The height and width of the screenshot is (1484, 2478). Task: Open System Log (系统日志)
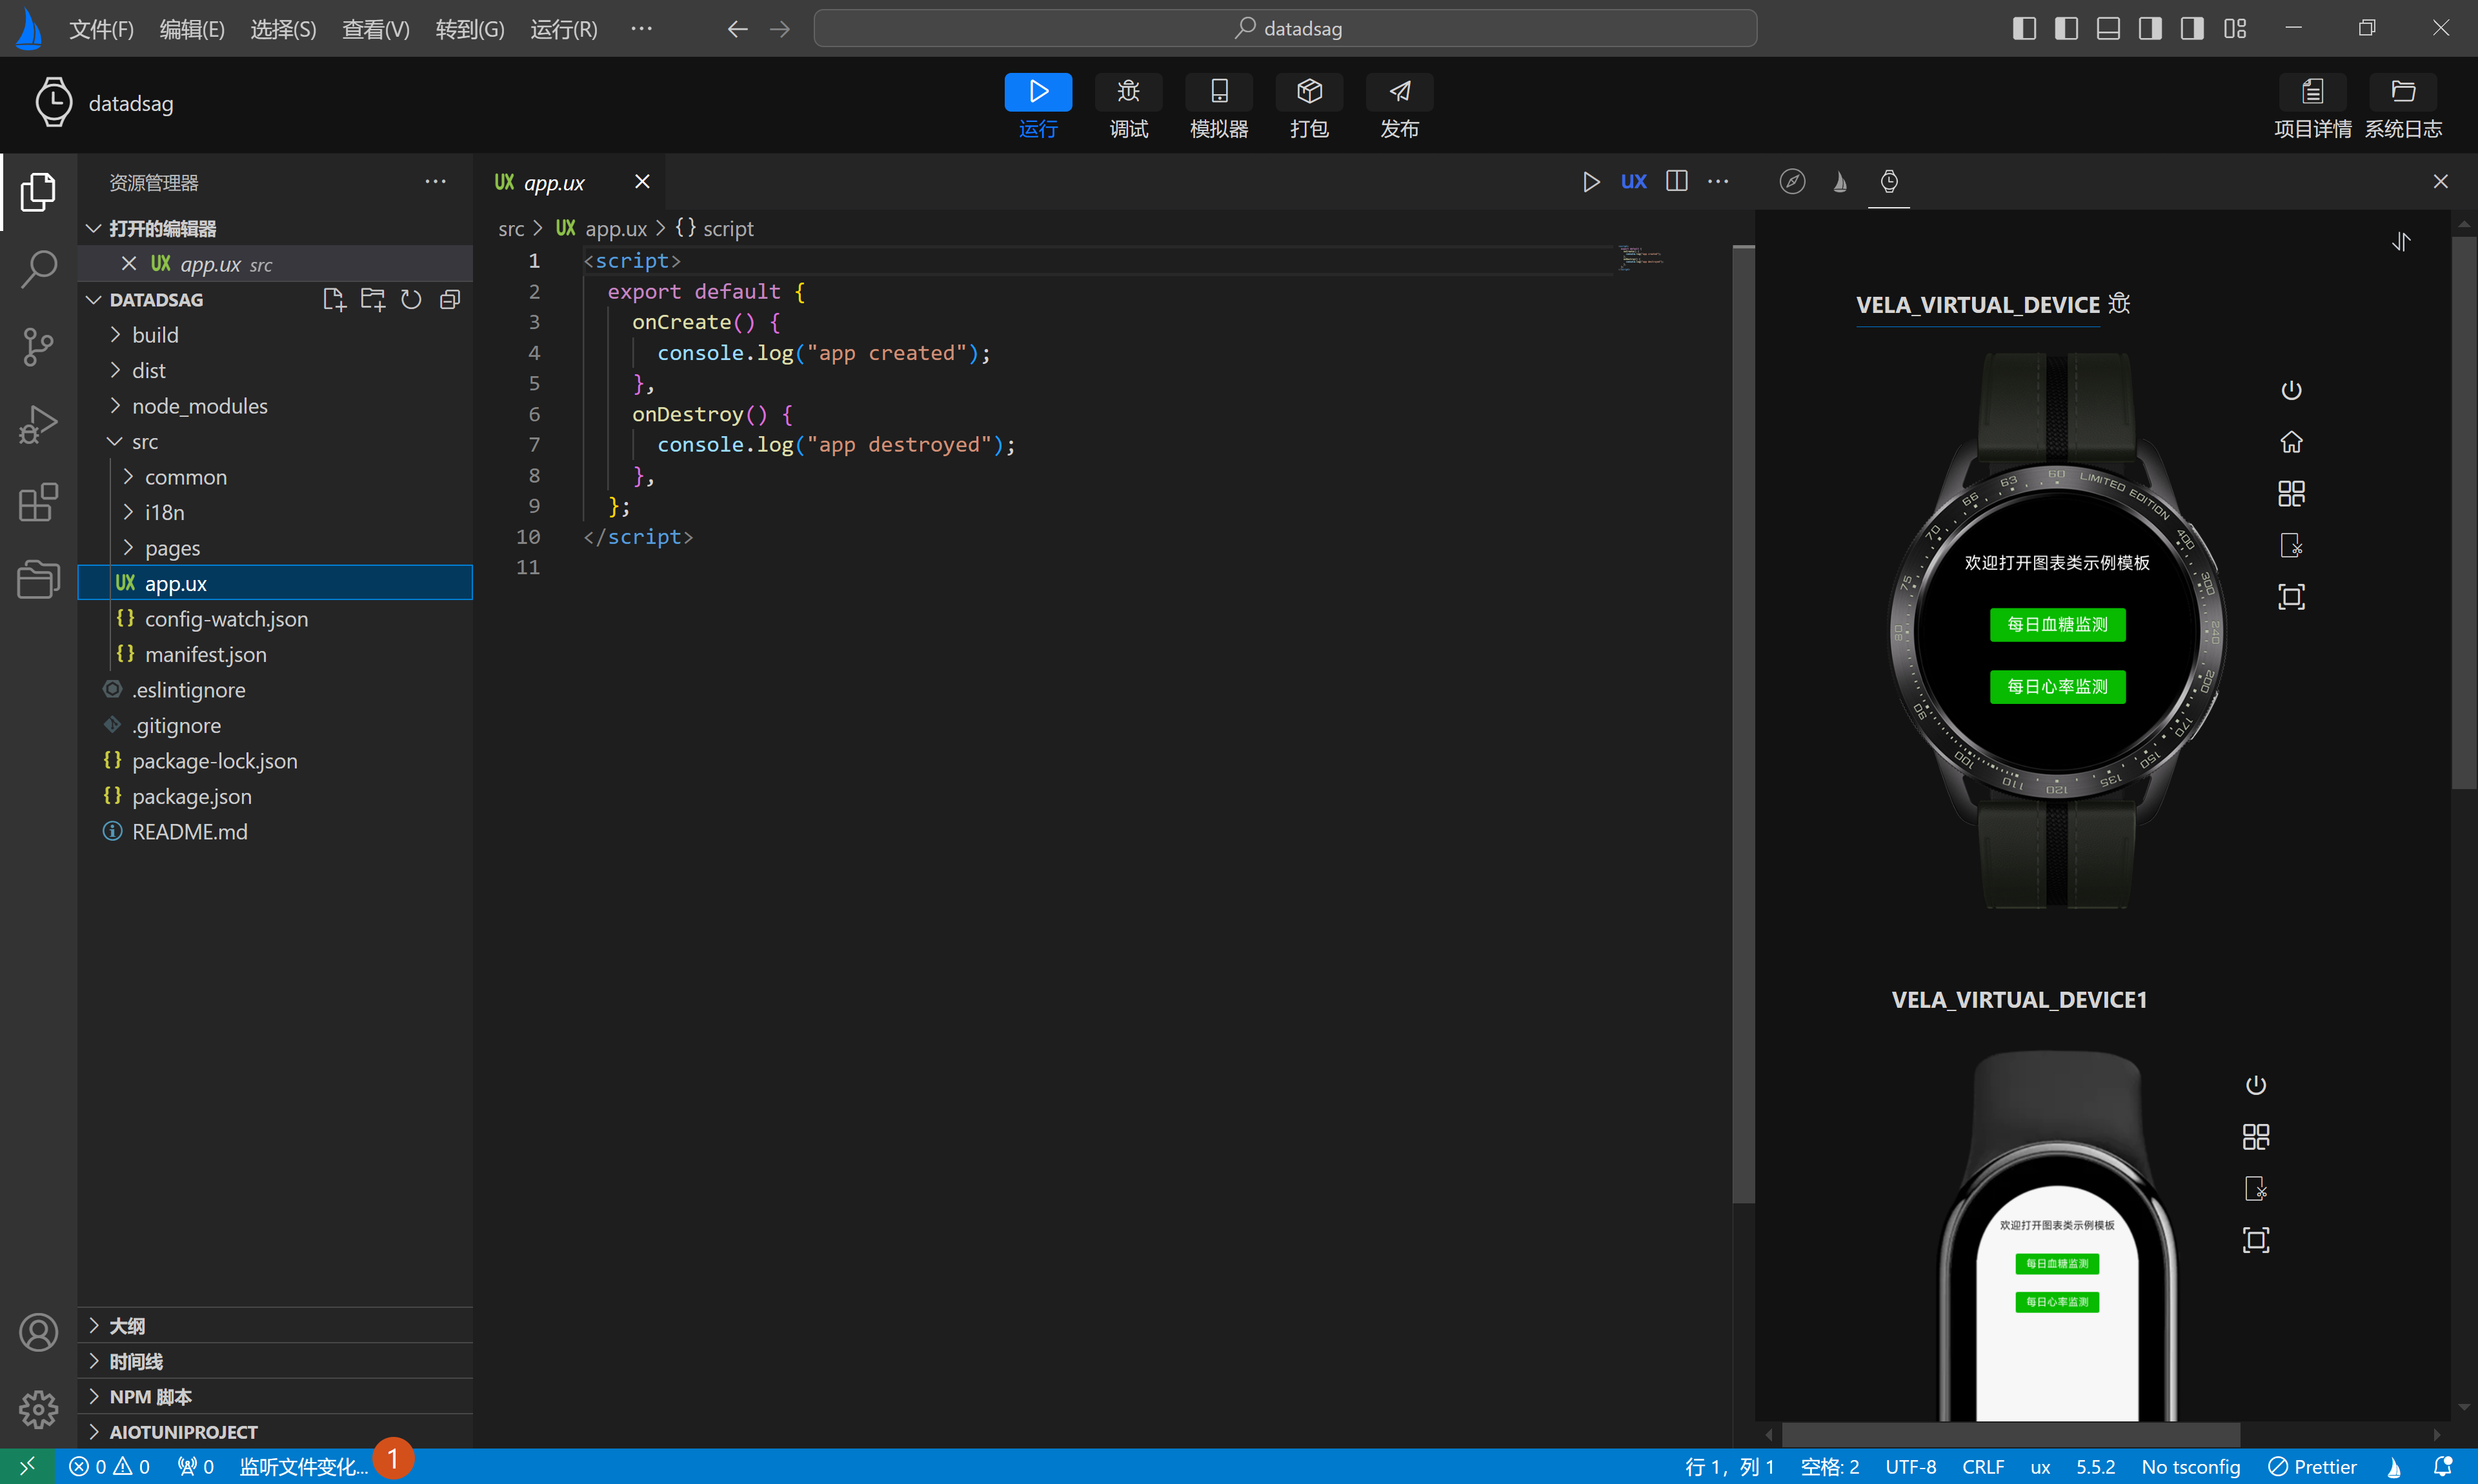[2402, 92]
